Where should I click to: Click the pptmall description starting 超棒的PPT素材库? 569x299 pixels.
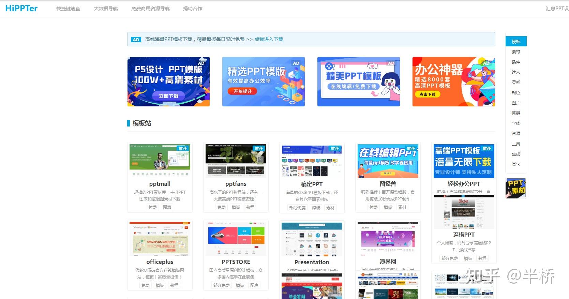pyautogui.click(x=160, y=196)
